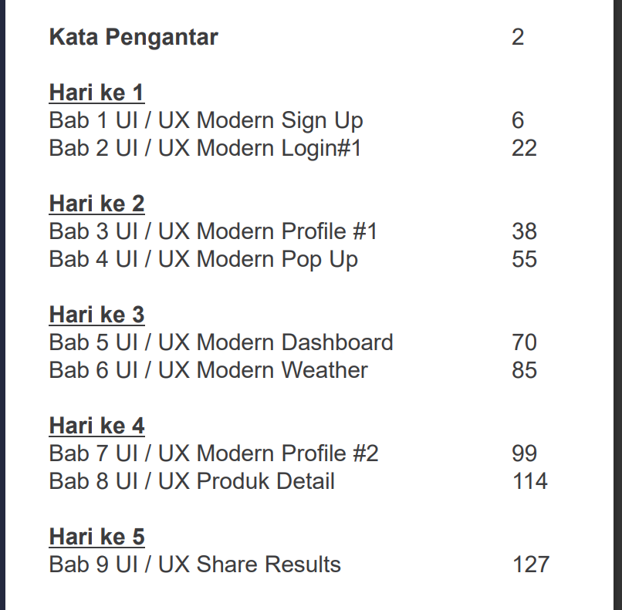
Task: Click page number 114
Action: (x=529, y=481)
